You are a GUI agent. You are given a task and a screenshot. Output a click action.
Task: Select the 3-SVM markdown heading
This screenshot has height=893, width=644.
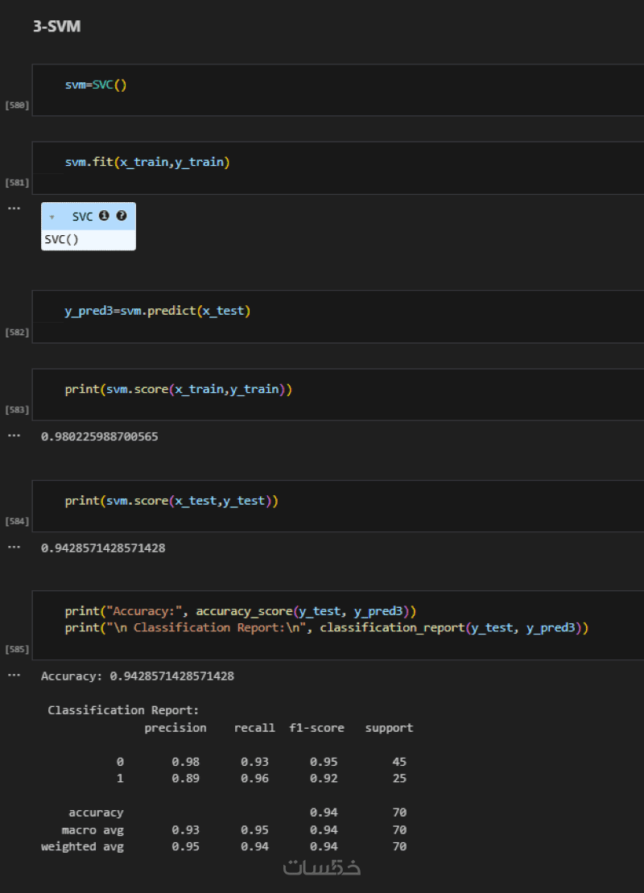tap(56, 27)
